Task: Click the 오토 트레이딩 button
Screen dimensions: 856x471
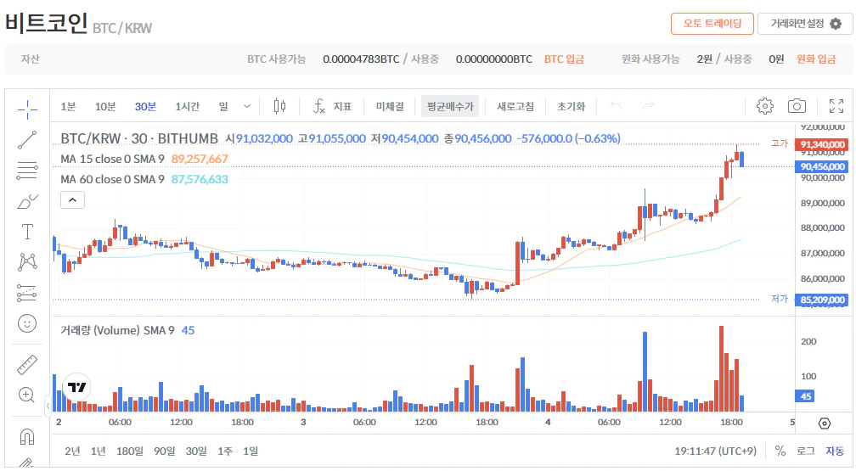Action: coord(712,24)
